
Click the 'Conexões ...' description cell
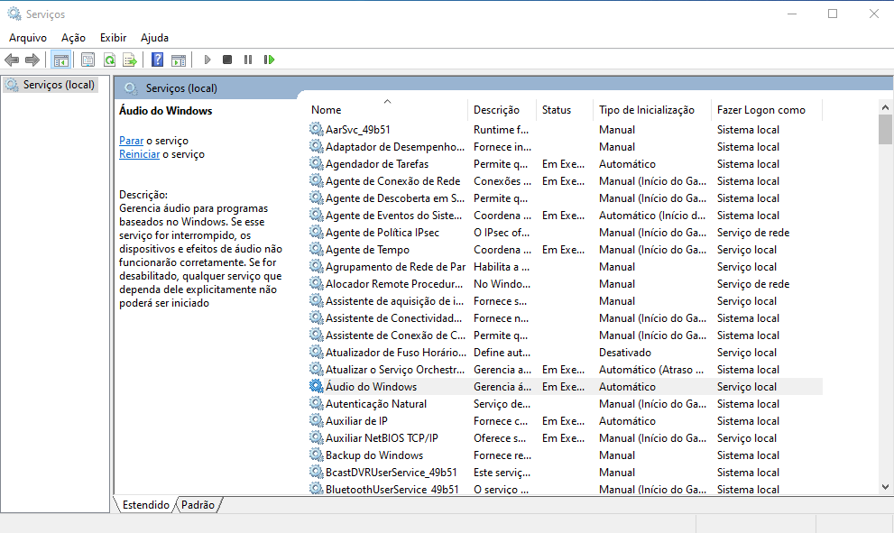(x=502, y=181)
